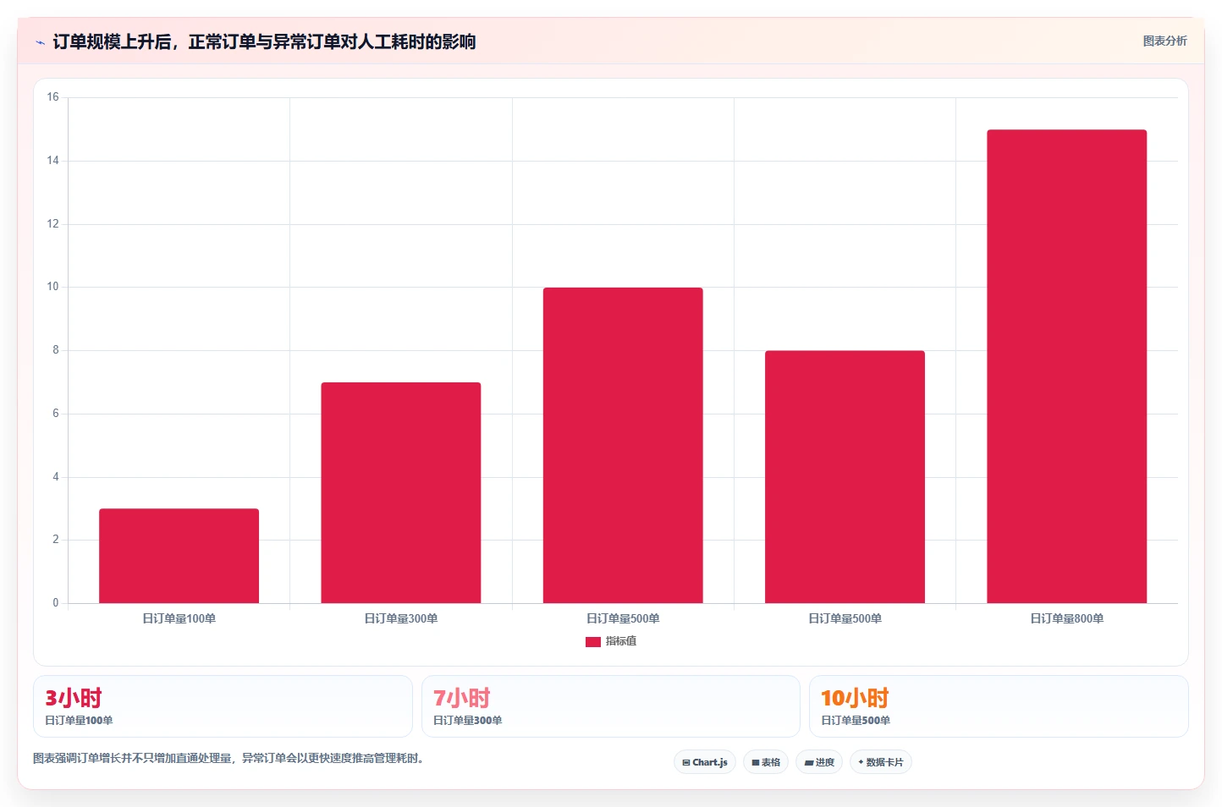The image size is (1222, 807).
Task: Click the 日订单量800单 x-axis label
Action: coord(1066,618)
